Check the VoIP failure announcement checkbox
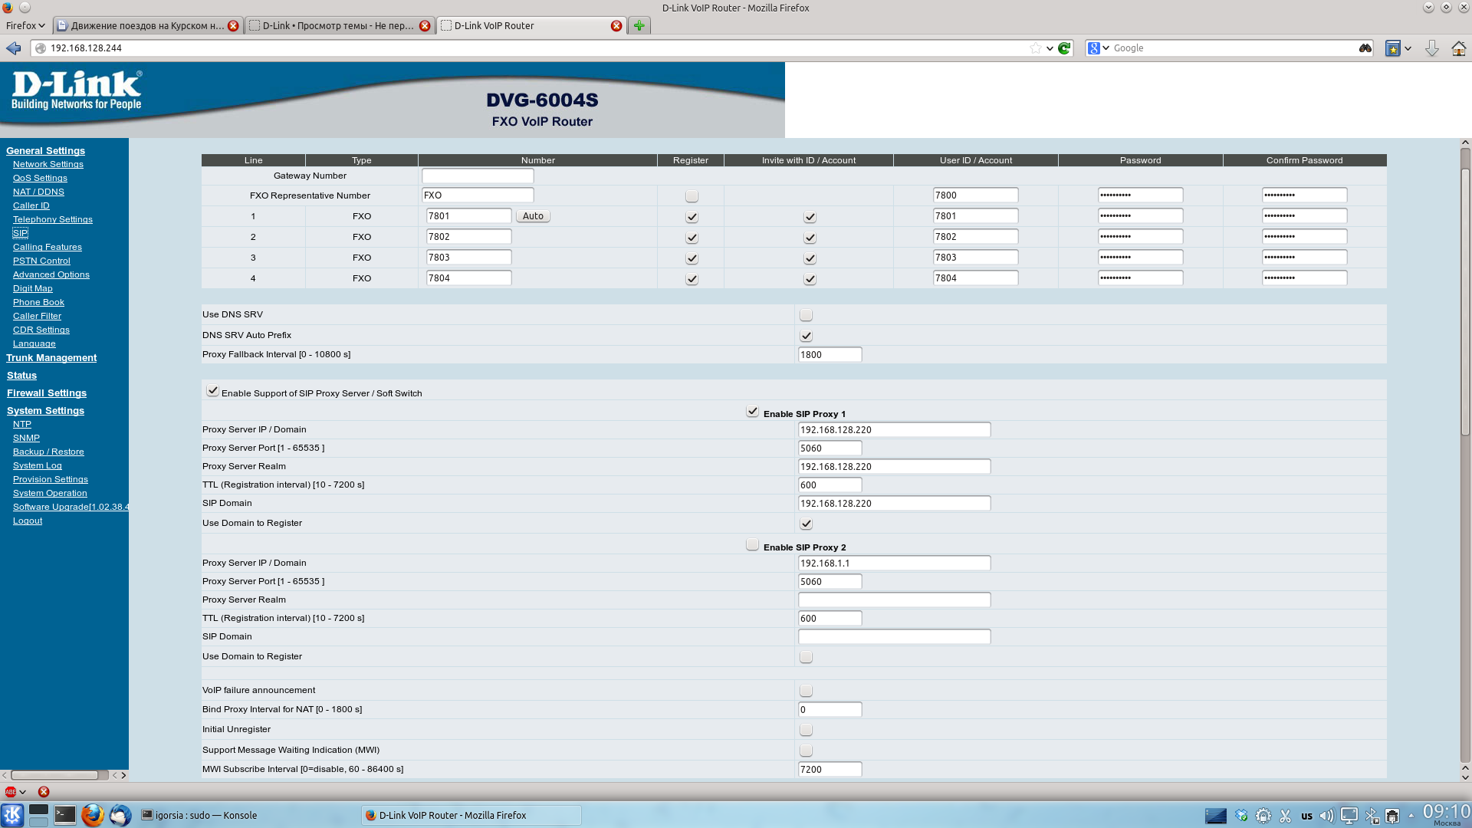The image size is (1472, 828). pos(806,691)
